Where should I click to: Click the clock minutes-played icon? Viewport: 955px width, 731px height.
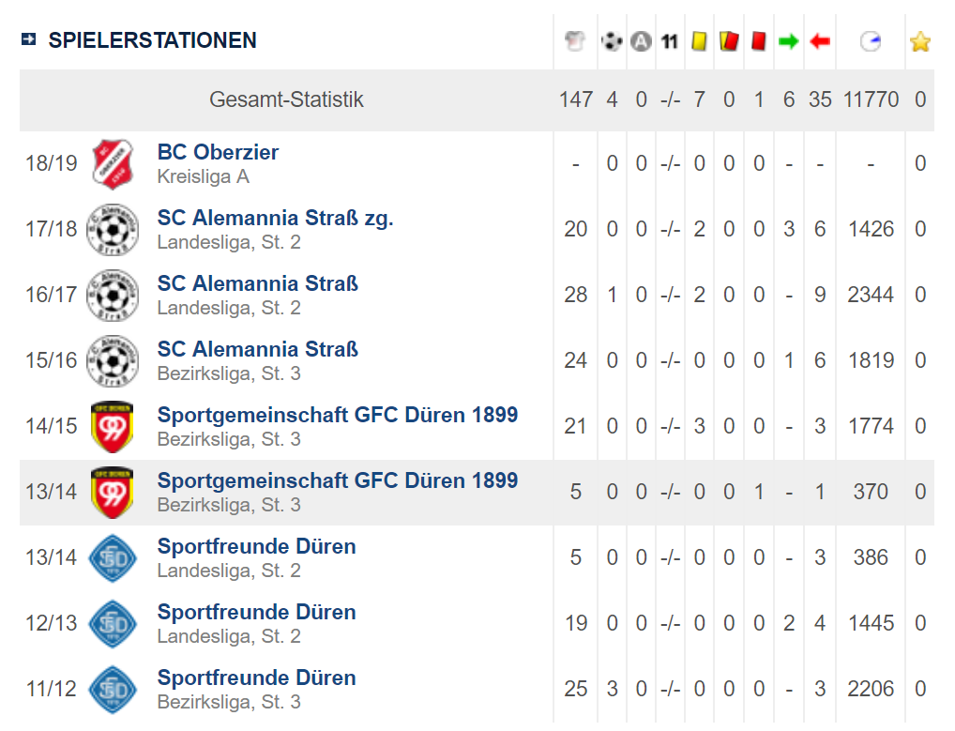[871, 41]
